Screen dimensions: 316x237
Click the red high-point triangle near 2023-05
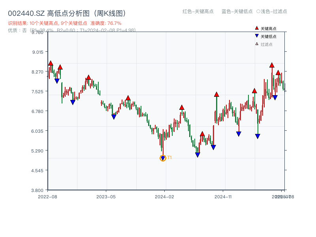[x=128, y=98]
